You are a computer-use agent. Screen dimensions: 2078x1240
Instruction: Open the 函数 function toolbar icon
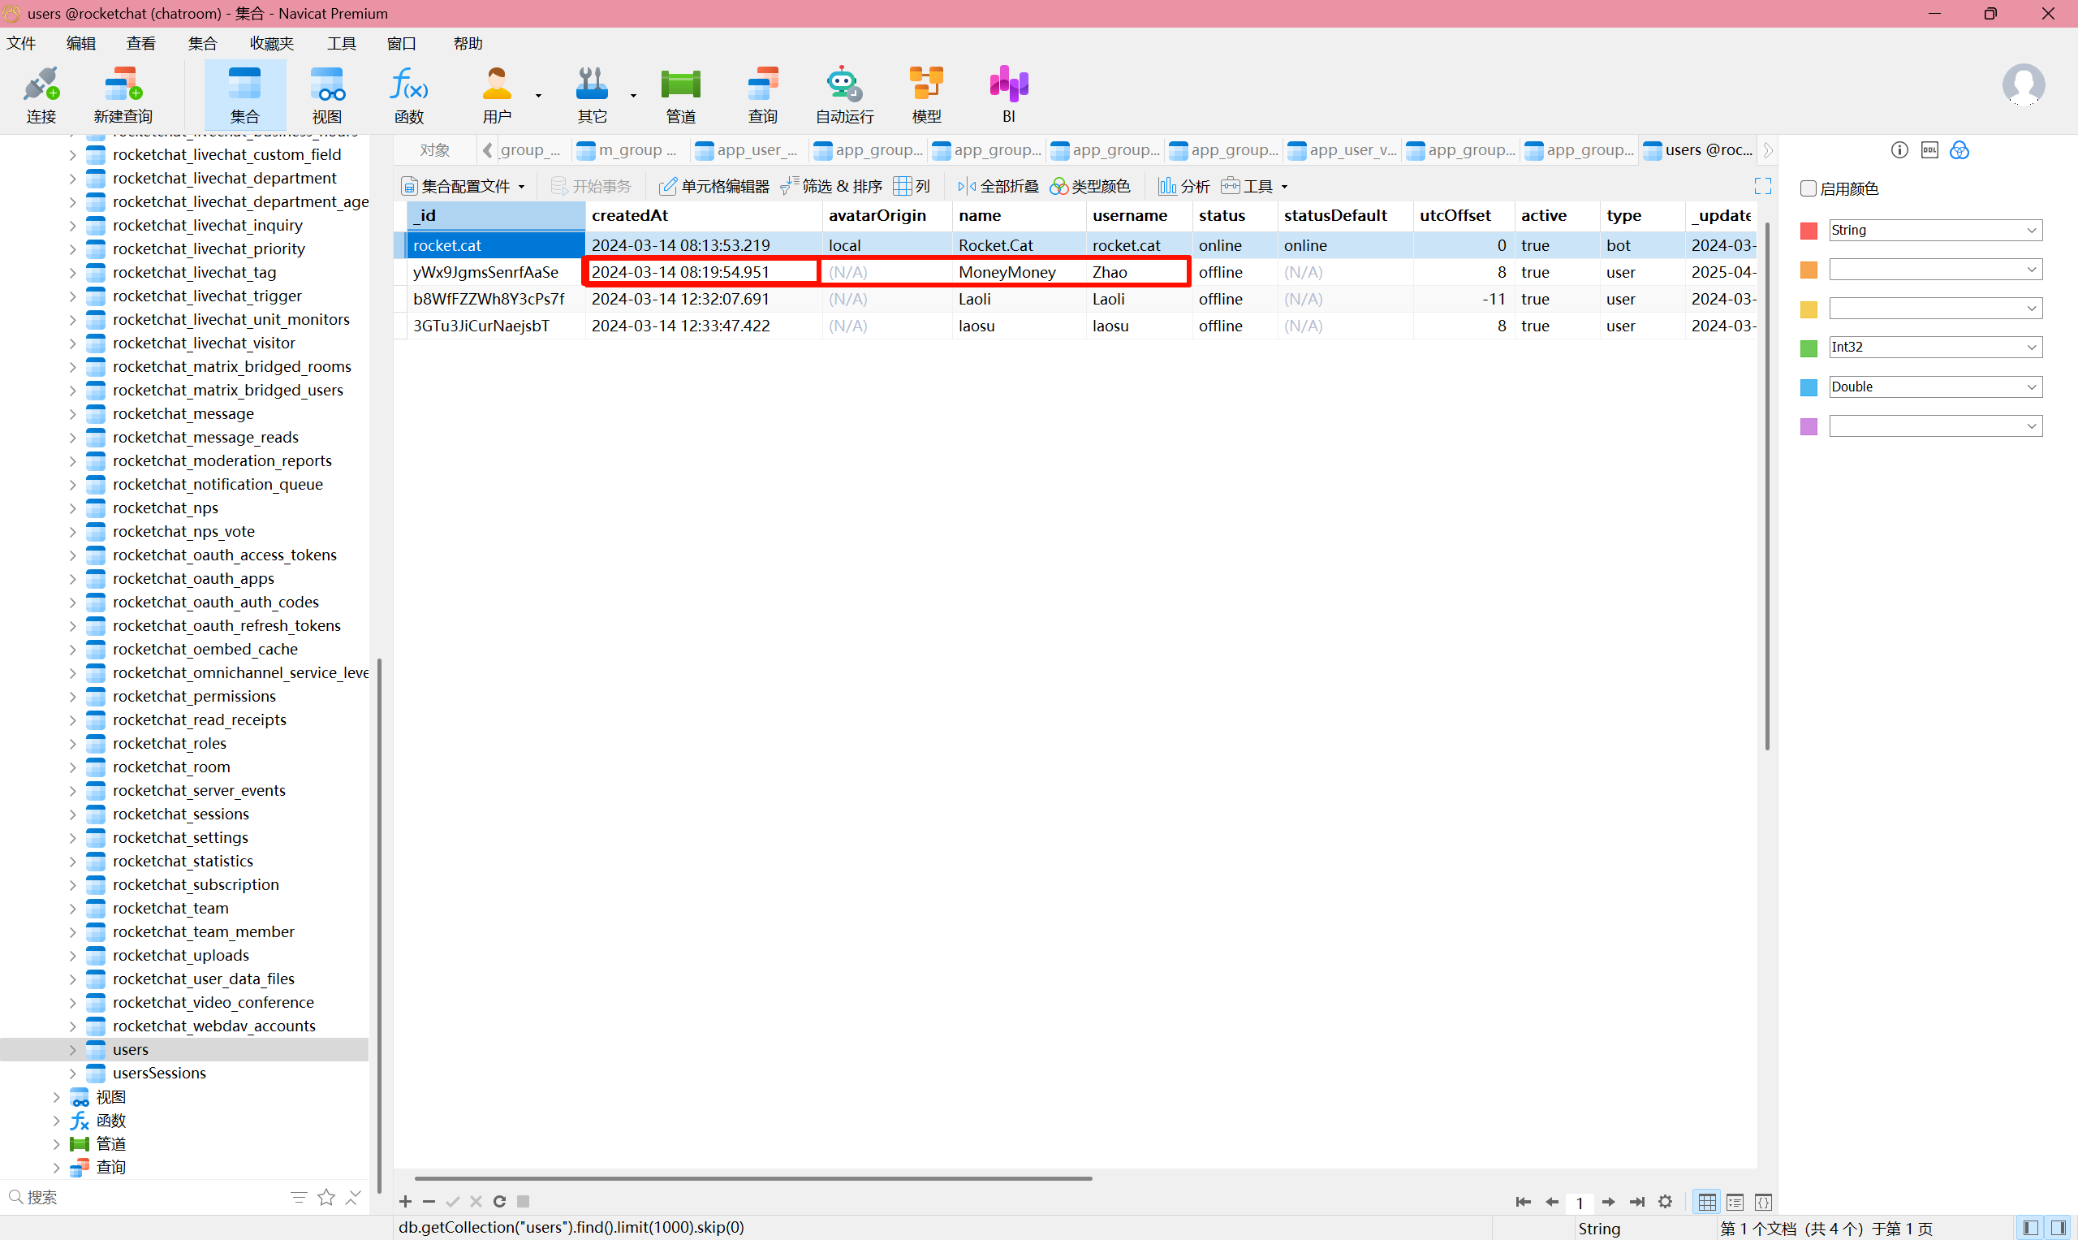pos(409,93)
